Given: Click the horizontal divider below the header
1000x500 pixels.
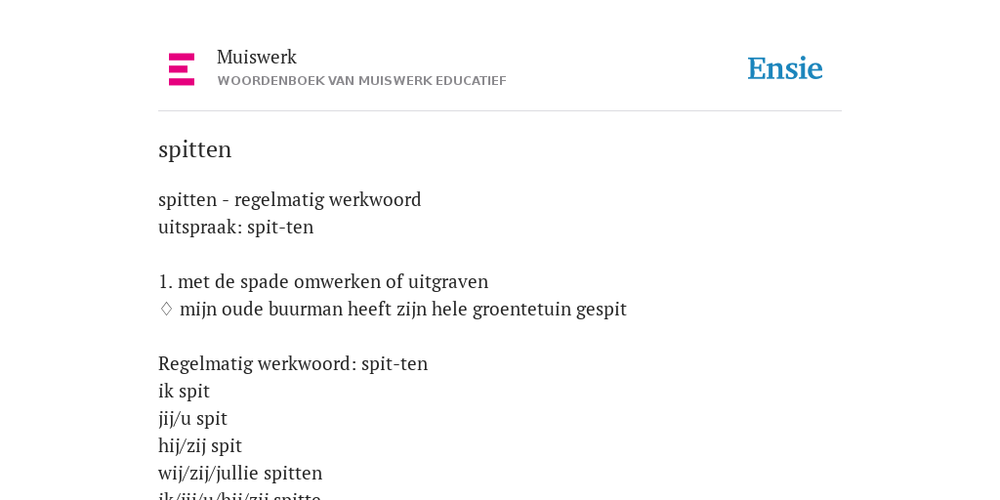Looking at the screenshot, I should click(500, 111).
